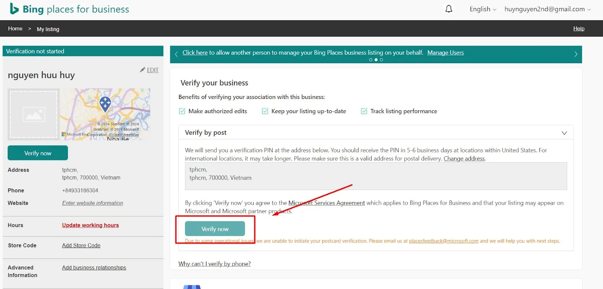Select the first banner pagination dot
This screenshot has width=603, height=289.
[x=370, y=60]
